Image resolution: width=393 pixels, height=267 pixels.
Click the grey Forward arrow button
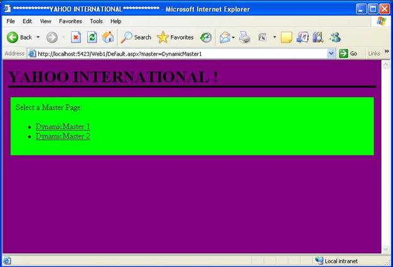point(52,38)
